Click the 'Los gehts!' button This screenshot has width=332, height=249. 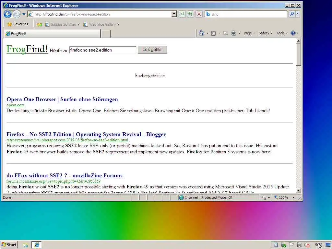pyautogui.click(x=152, y=50)
